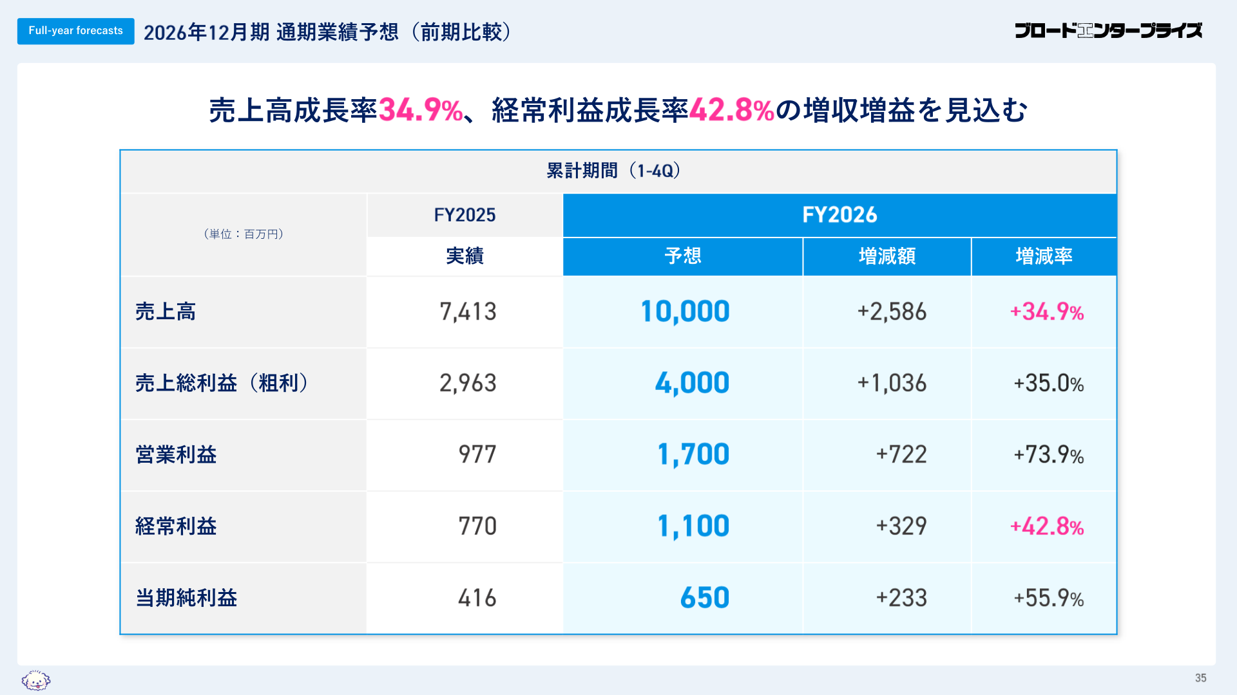Click the 416 net profit value

pyautogui.click(x=477, y=598)
